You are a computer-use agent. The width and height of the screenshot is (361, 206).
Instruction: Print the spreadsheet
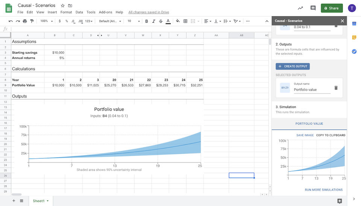tap(25, 21)
